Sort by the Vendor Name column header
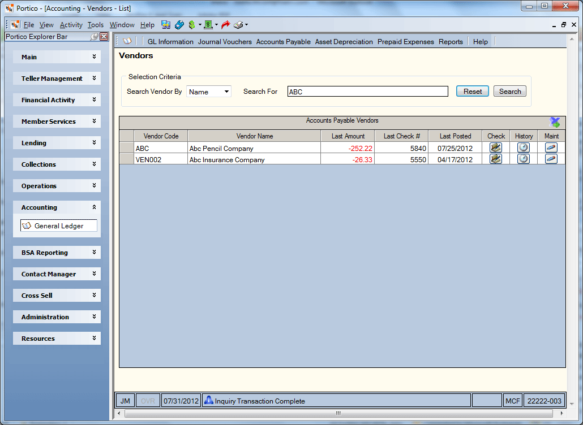This screenshot has height=425, width=583. click(x=254, y=136)
